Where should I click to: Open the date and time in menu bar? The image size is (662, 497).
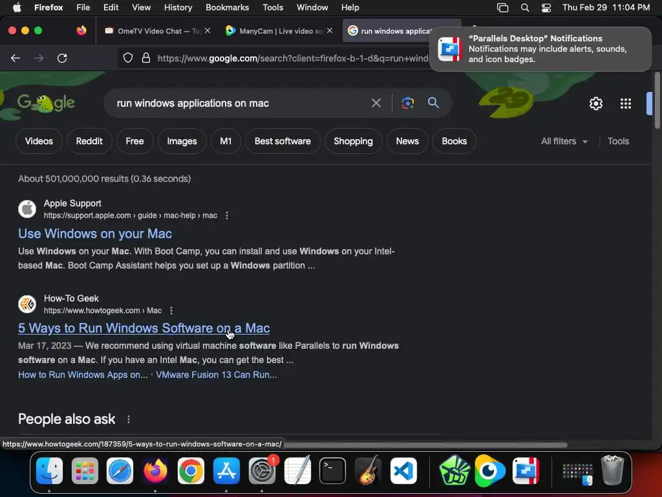point(606,8)
